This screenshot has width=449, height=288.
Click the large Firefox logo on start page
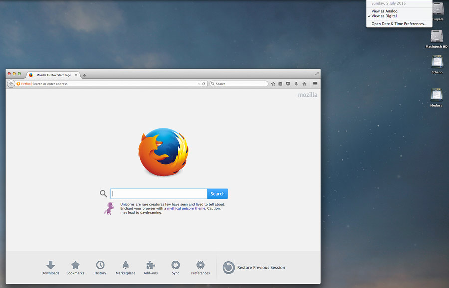(164, 151)
